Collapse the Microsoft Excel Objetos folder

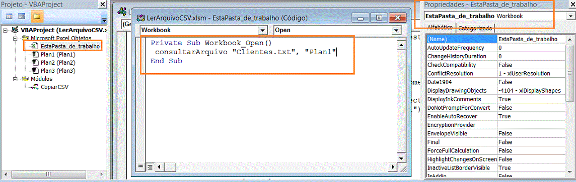[15, 38]
